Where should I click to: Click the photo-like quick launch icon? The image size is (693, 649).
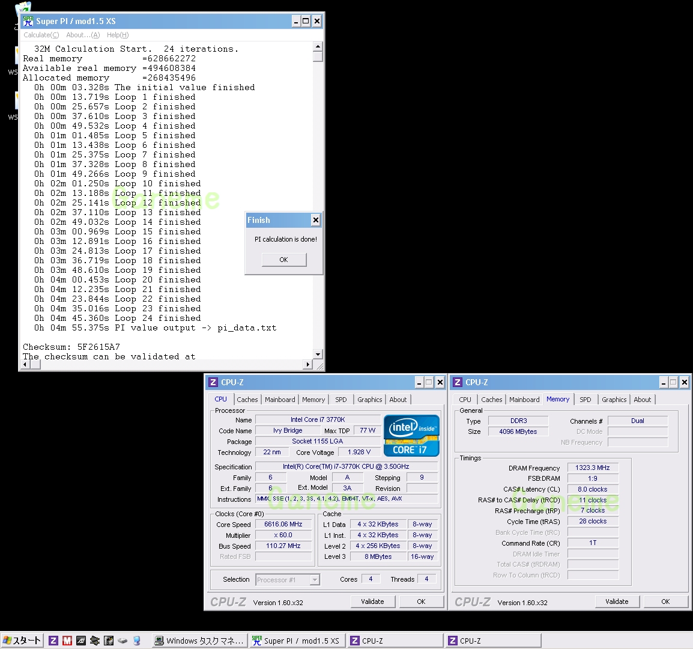[x=109, y=641]
